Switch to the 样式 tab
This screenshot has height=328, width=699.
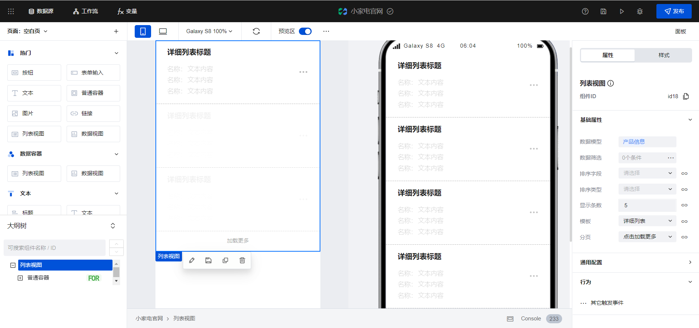pyautogui.click(x=664, y=55)
